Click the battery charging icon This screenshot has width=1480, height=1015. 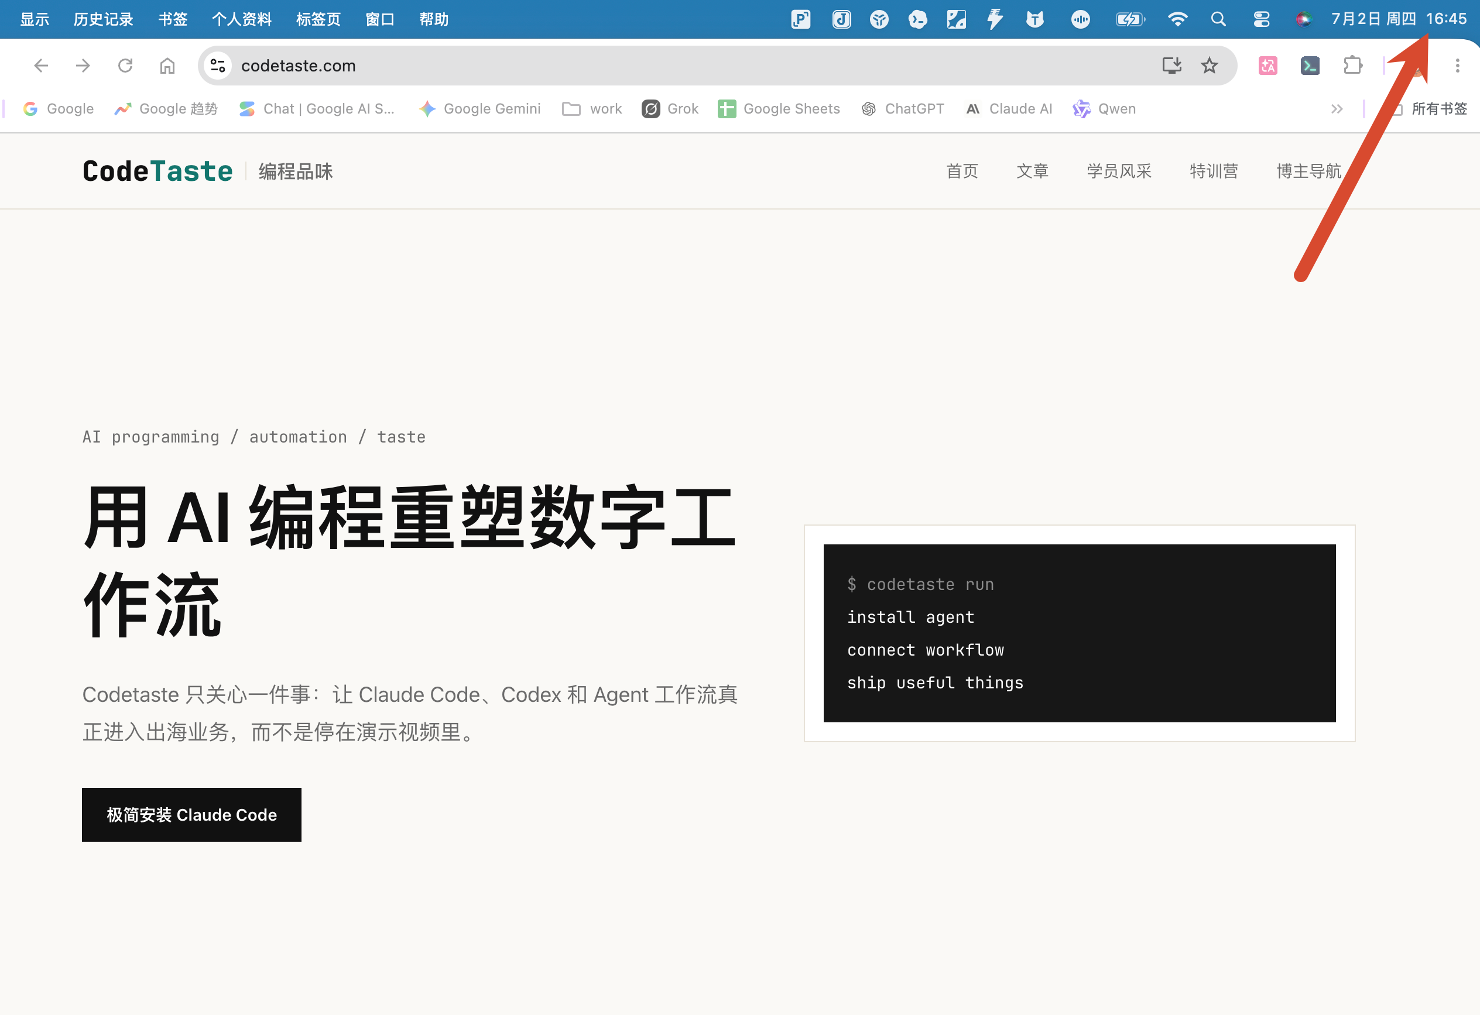[x=1130, y=19]
